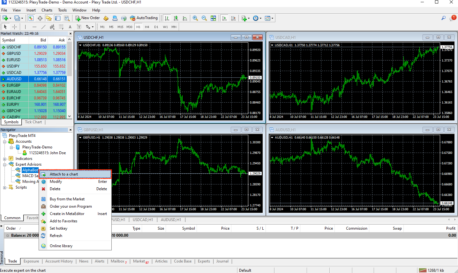The image size is (458, 273).
Task: Select the vertical line drawing tool
Action: 25,27
